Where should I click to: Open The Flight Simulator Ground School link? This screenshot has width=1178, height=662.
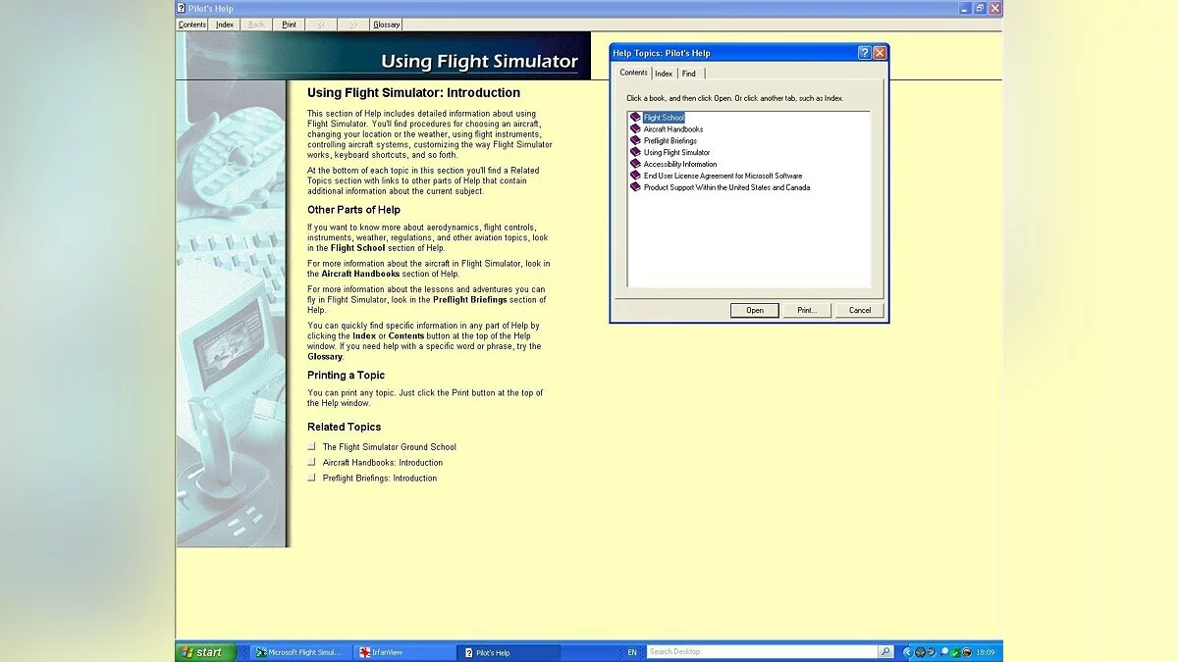(x=390, y=447)
